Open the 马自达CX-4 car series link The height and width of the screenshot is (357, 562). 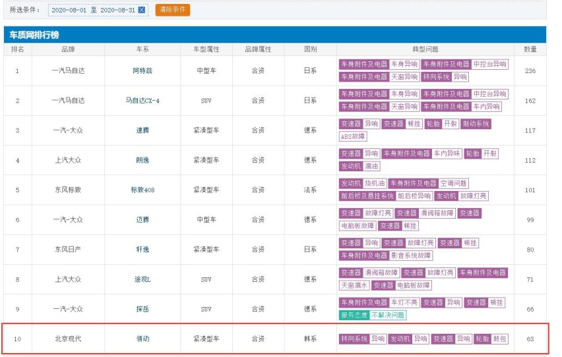(142, 101)
